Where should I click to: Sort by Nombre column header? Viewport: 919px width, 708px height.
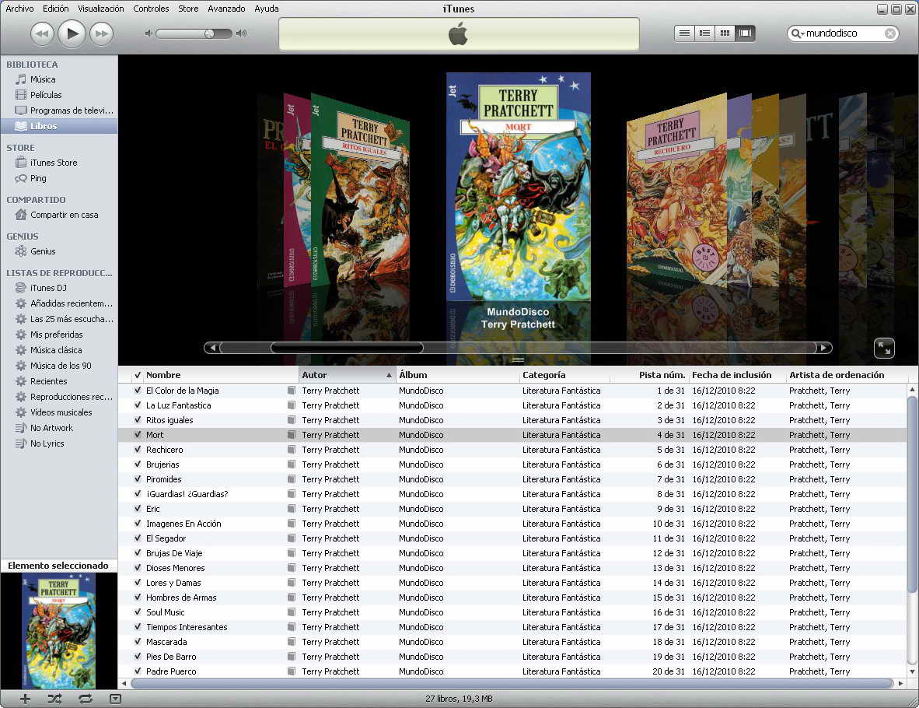click(221, 375)
